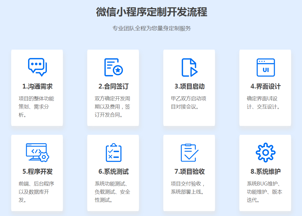Select the heading 2.合同签订
This screenshot has width=302, height=216.
coord(113,87)
